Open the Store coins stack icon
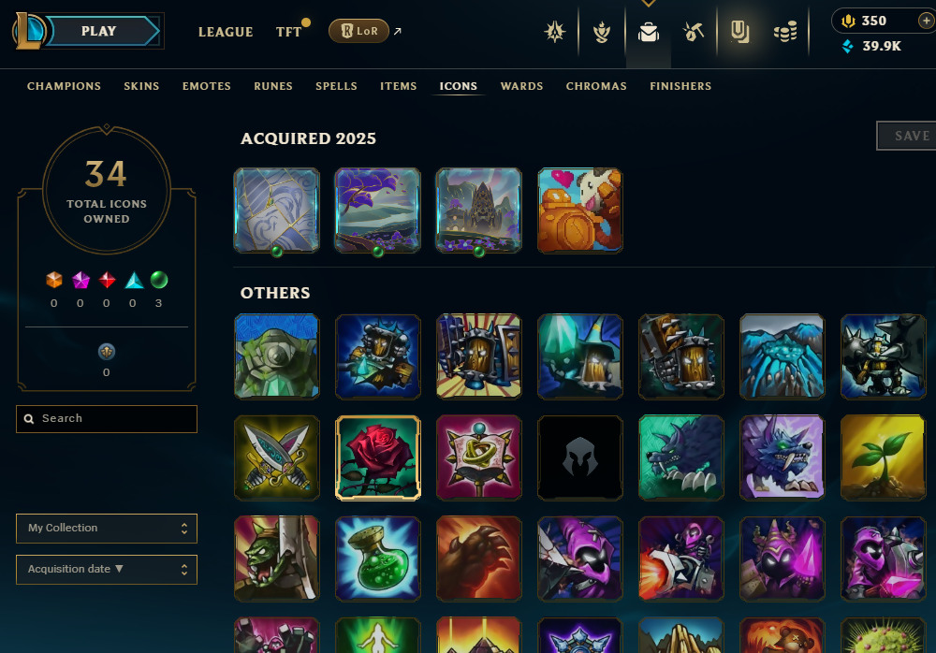 click(x=785, y=32)
